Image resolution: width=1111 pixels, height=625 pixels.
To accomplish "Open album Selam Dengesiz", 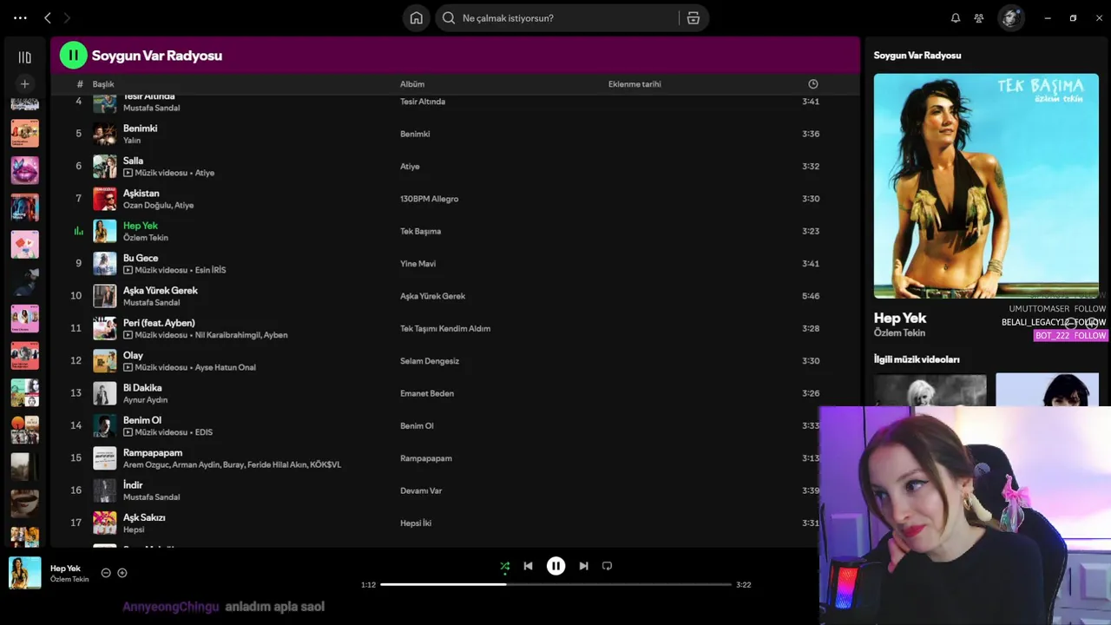I will [x=430, y=361].
